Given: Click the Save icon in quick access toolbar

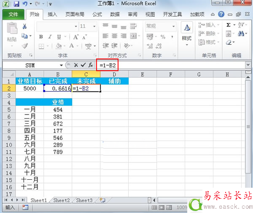Looking at the screenshot, I should point(16,4).
